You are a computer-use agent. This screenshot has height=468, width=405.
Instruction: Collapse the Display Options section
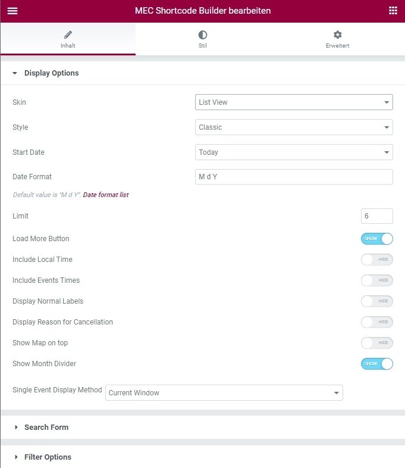click(x=51, y=73)
